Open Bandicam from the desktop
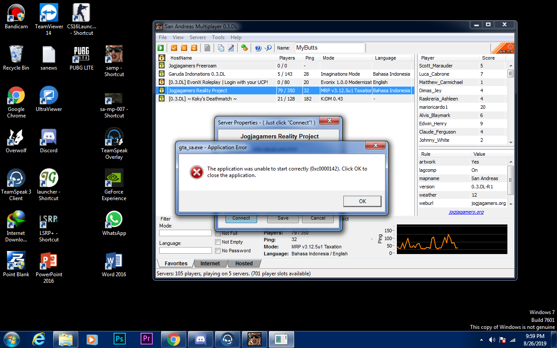The image size is (557, 348). [16, 17]
